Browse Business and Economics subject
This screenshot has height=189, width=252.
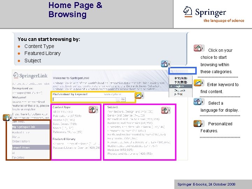point(130,123)
